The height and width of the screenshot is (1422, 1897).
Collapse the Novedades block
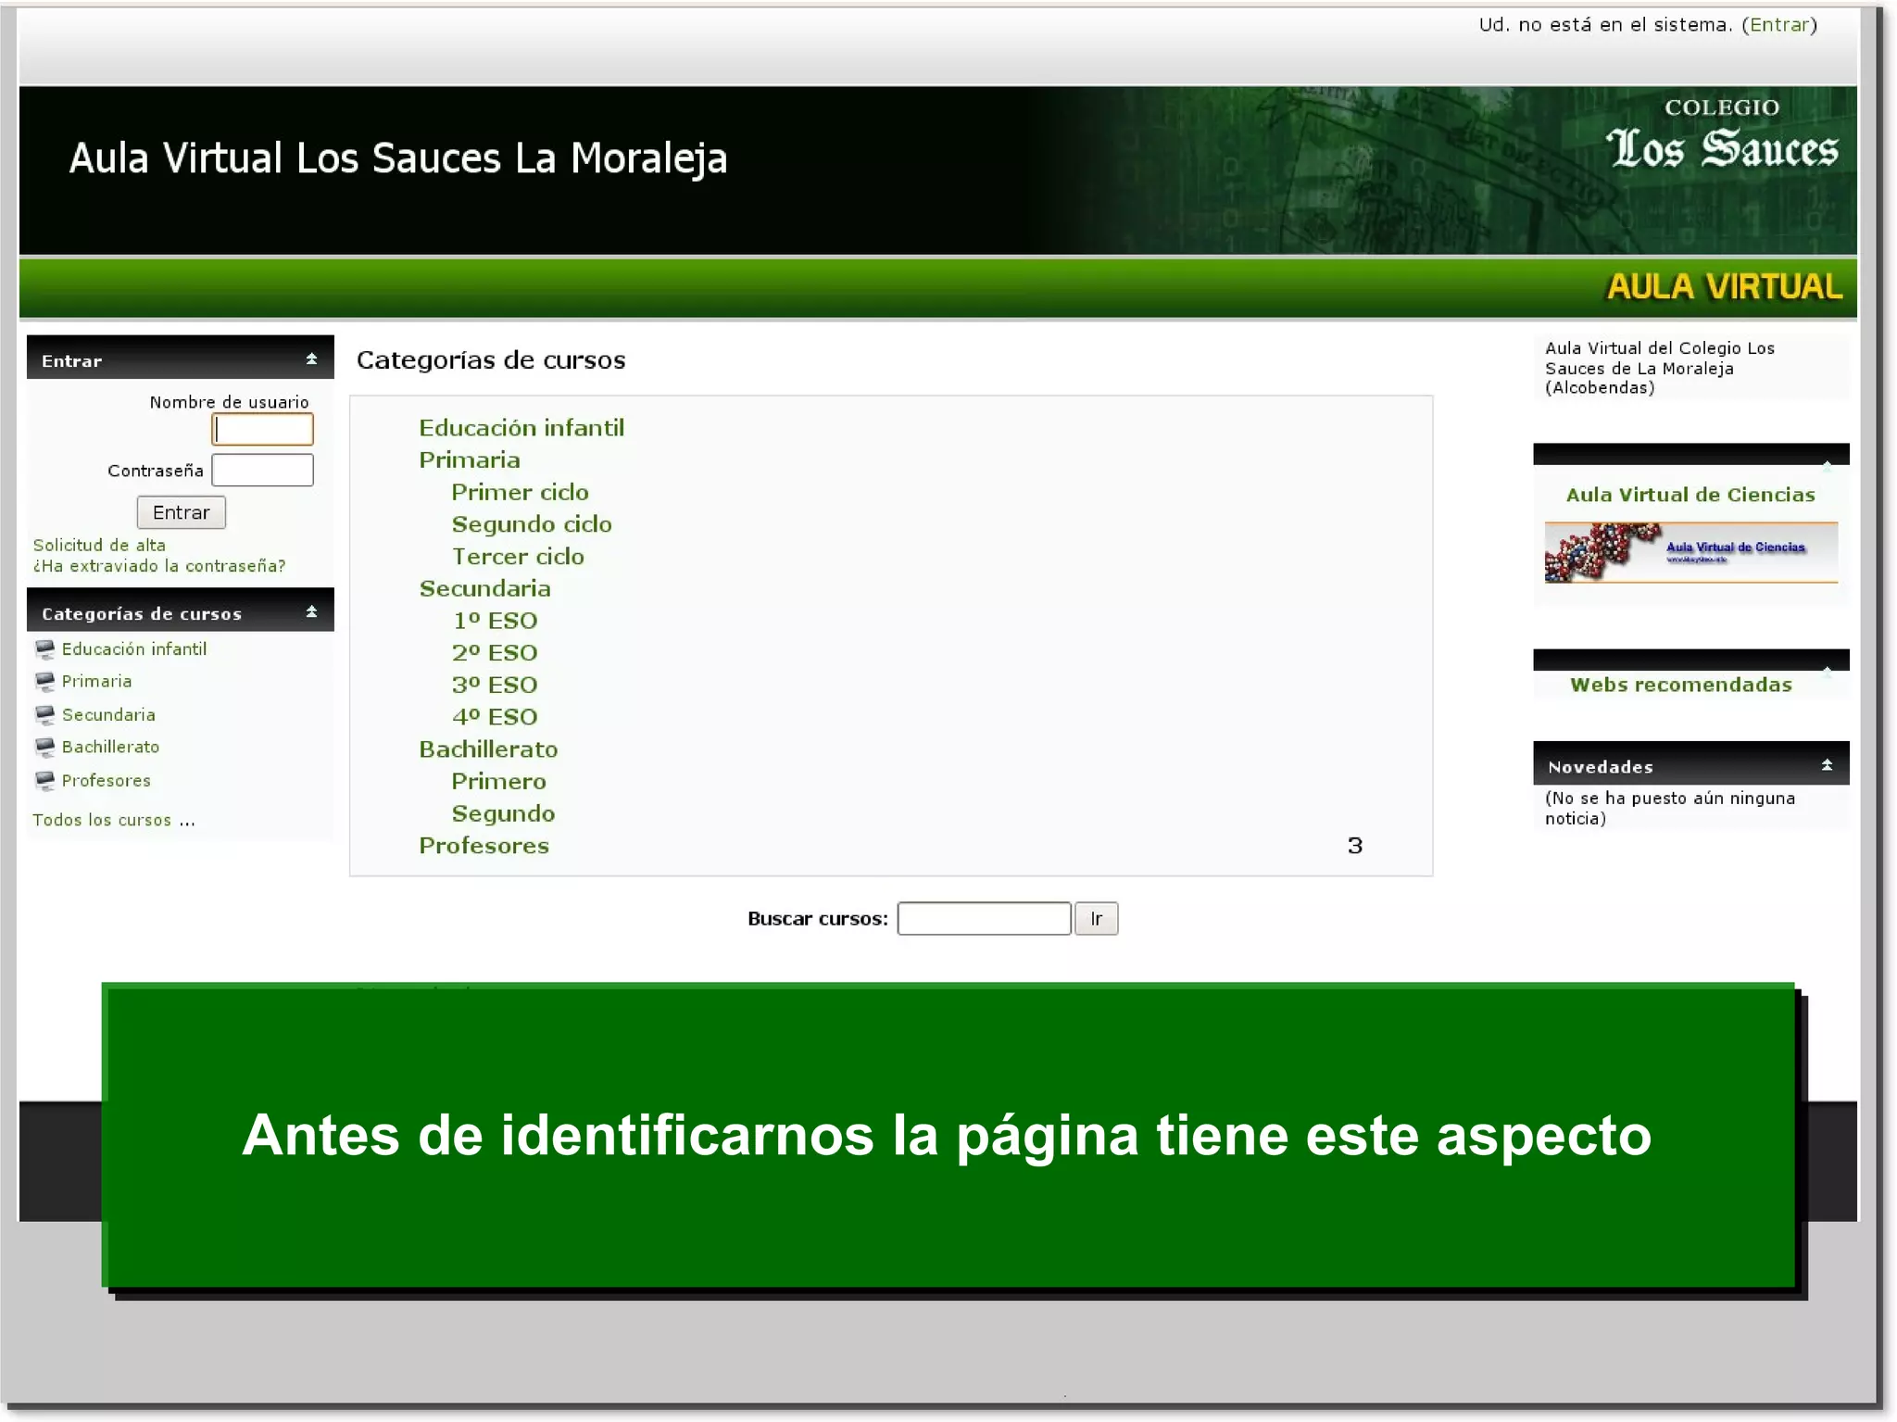pyautogui.click(x=1827, y=765)
